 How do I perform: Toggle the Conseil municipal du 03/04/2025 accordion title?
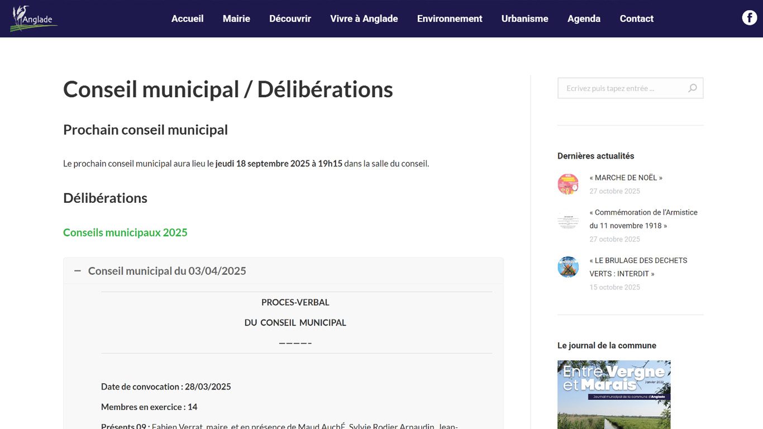(167, 271)
